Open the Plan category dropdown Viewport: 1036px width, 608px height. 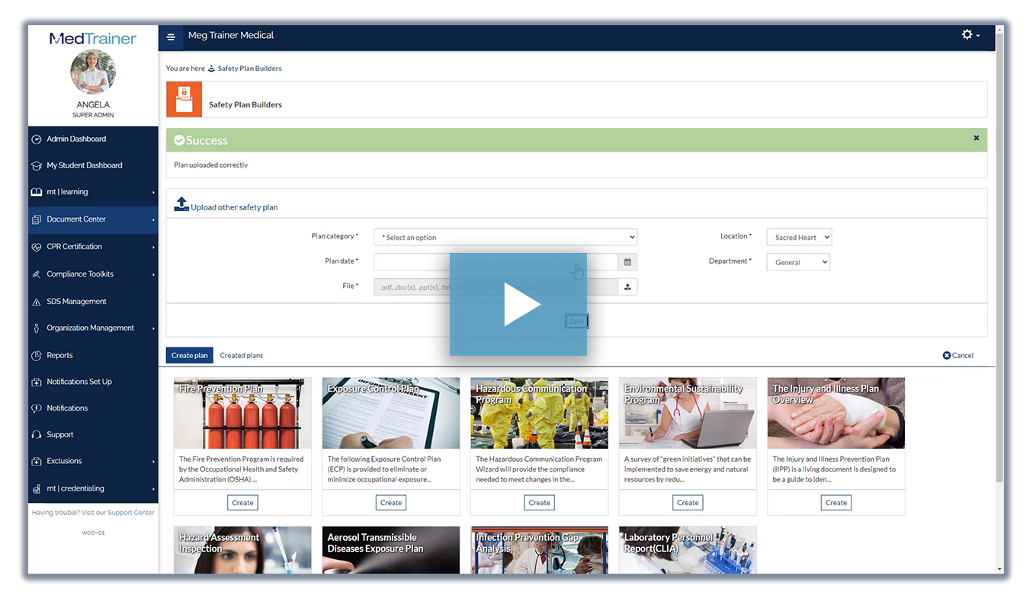point(505,237)
